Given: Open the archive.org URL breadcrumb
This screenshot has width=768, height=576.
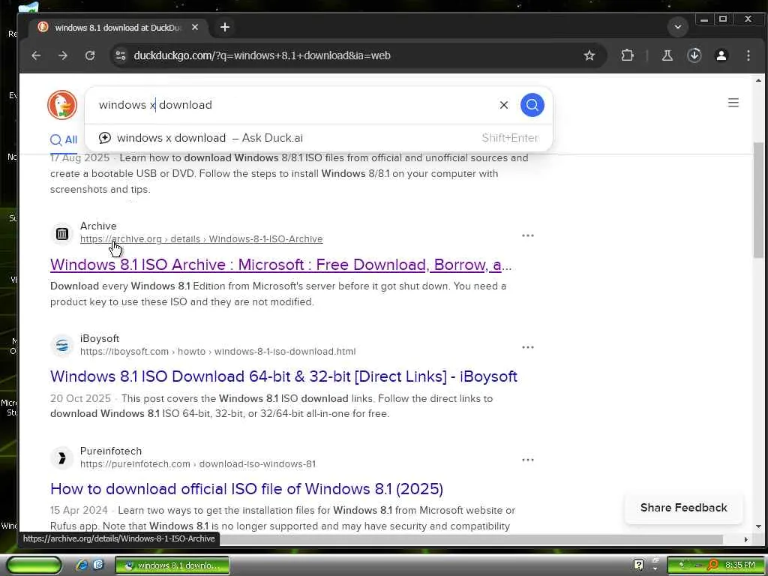Looking at the screenshot, I should click(201, 239).
